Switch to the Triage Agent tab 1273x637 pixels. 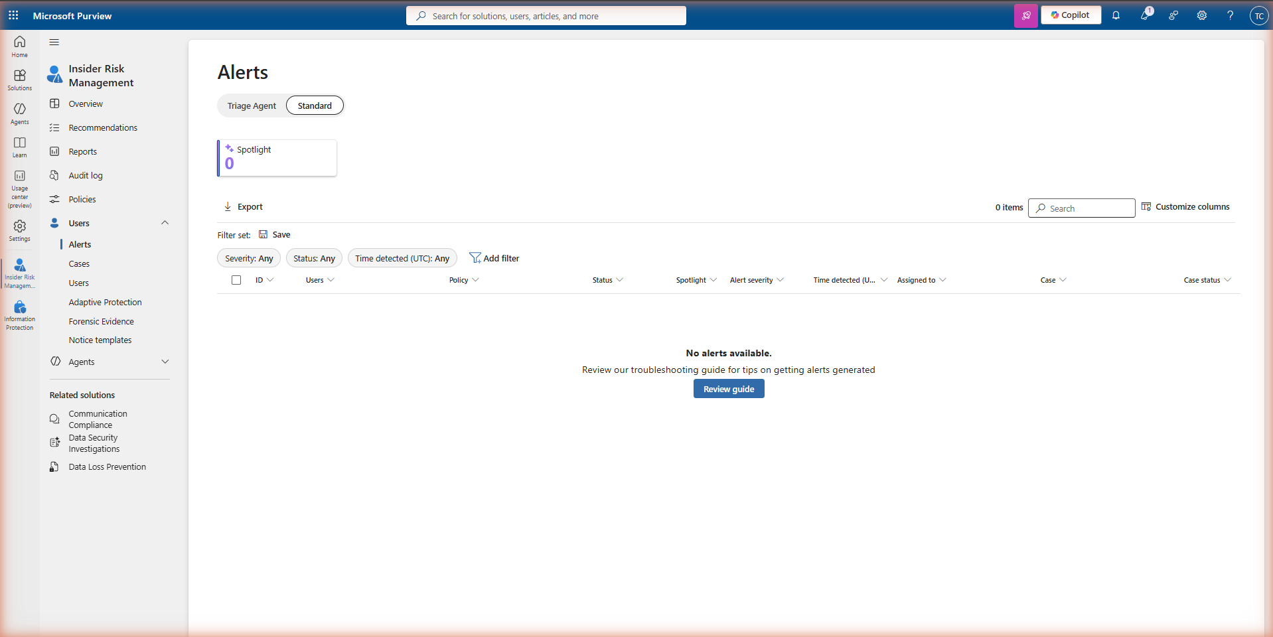[x=252, y=105]
